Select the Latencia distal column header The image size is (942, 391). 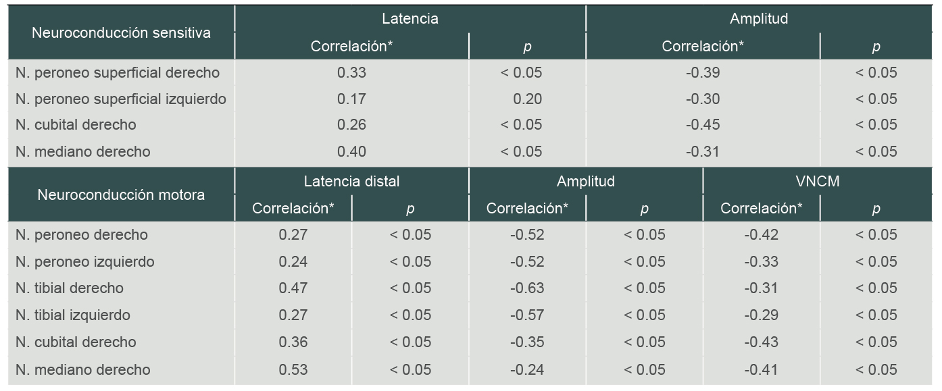pyautogui.click(x=351, y=181)
